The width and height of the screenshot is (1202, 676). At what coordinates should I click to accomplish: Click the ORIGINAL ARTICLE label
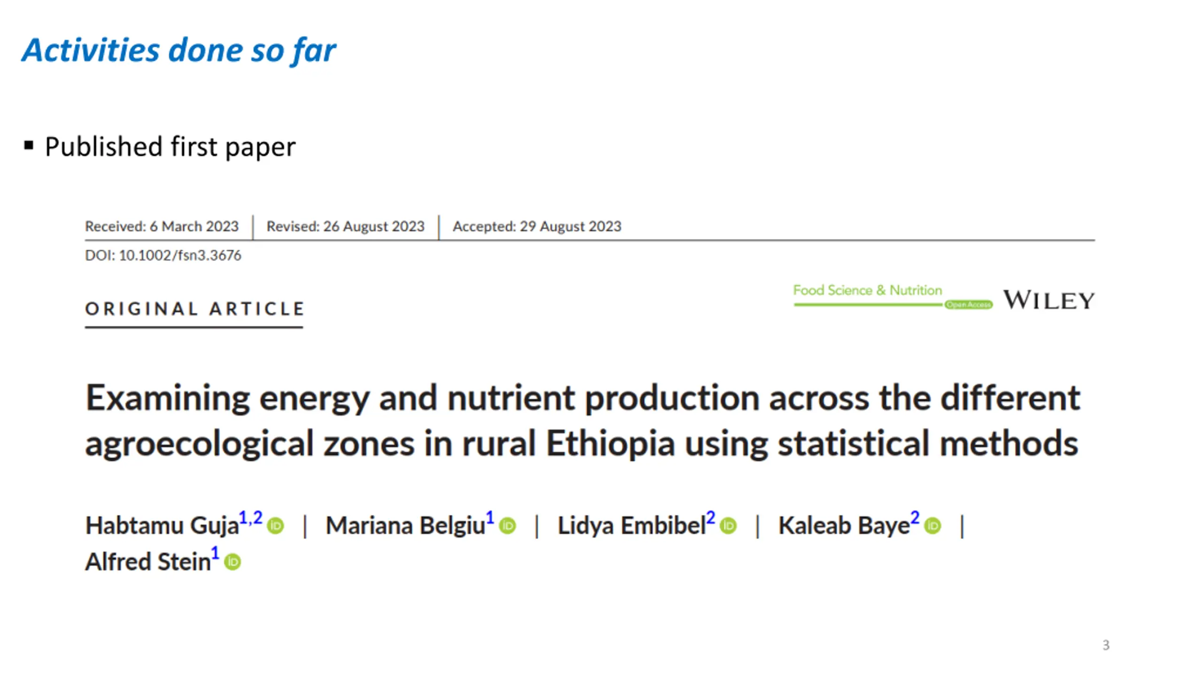[195, 309]
